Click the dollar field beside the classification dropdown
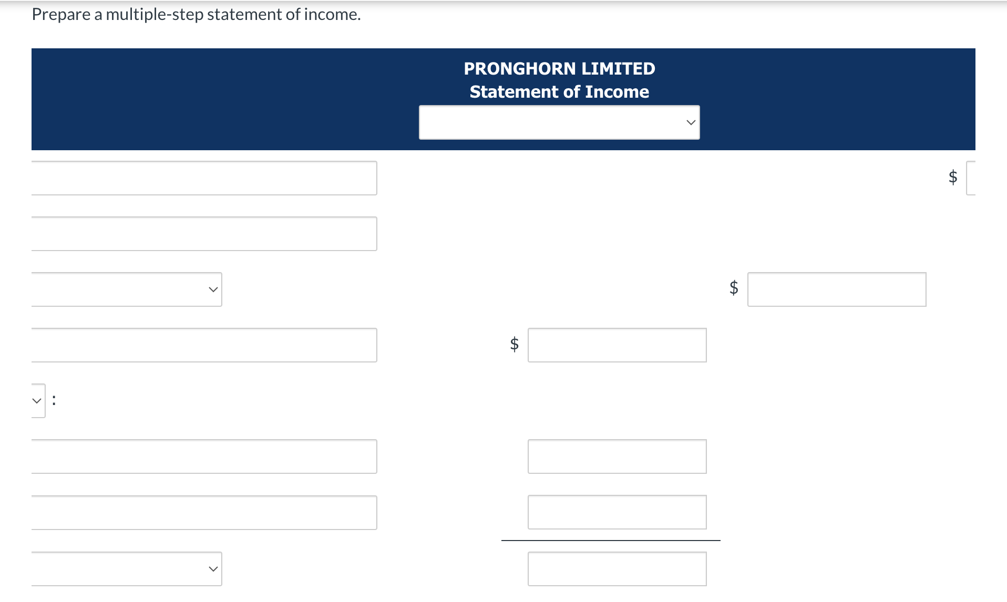Viewport: 1007px width, 602px height. pos(837,289)
